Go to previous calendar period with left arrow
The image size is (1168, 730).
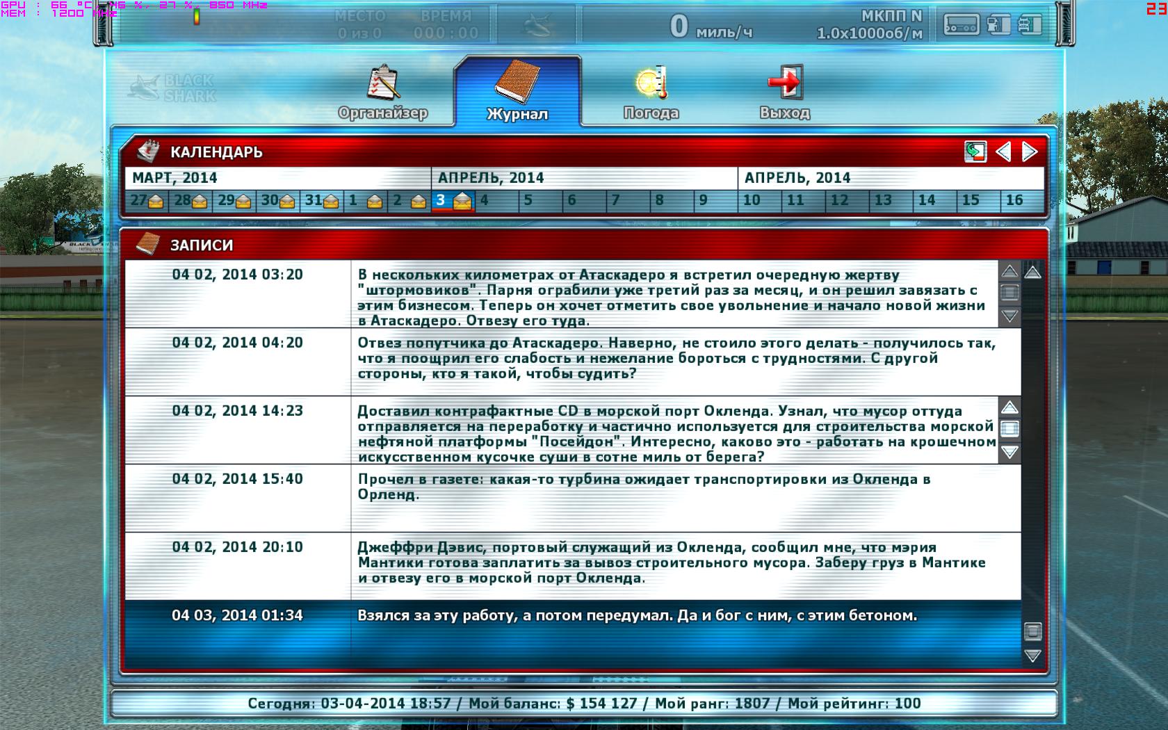point(1003,152)
